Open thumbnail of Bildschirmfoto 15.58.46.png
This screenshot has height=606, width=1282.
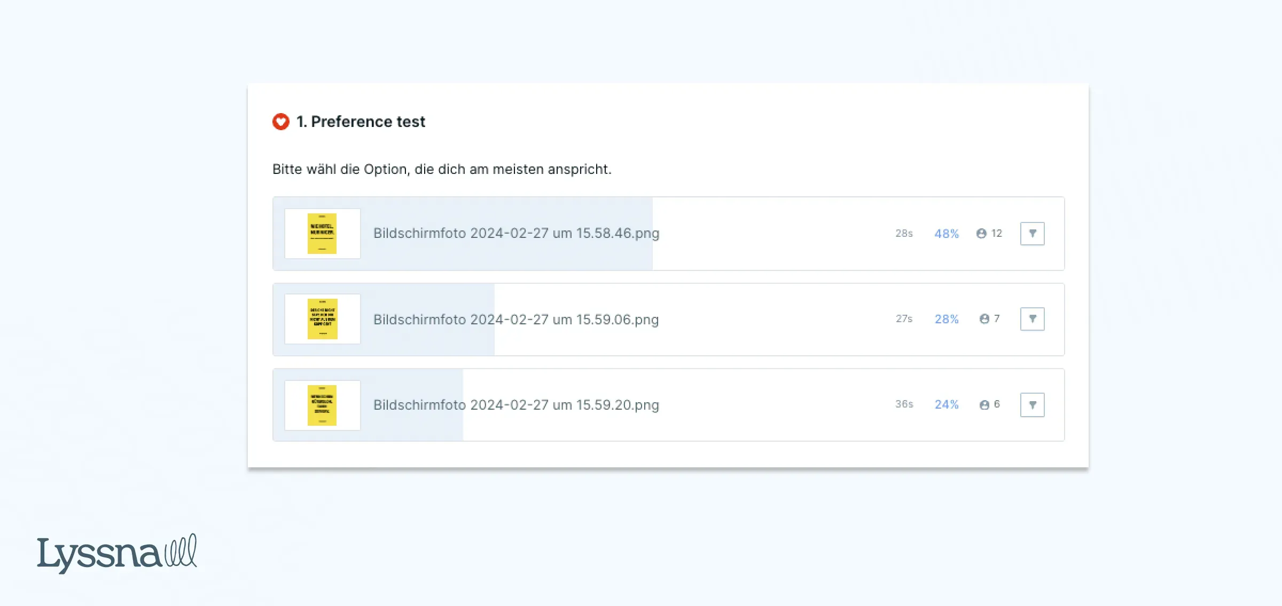tap(322, 234)
